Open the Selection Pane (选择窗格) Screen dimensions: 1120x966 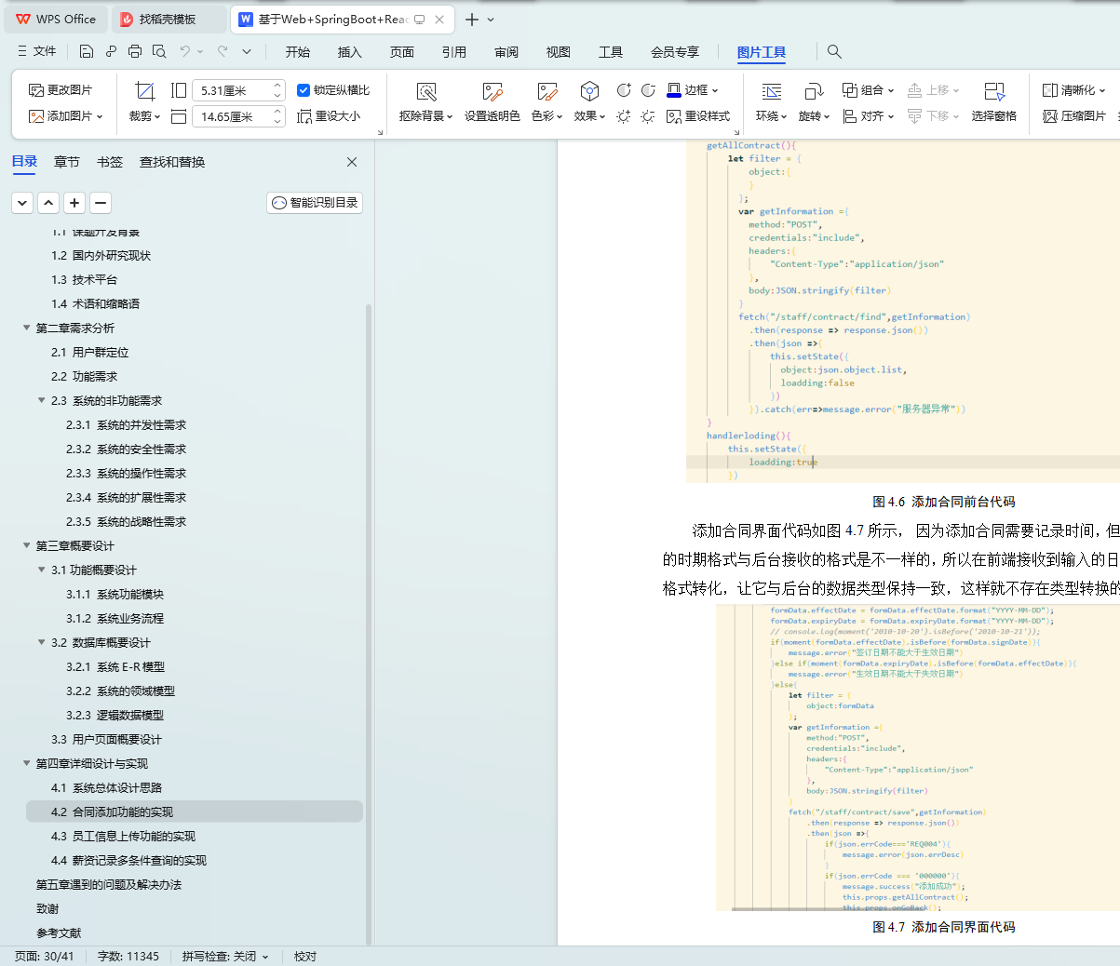coord(993,91)
